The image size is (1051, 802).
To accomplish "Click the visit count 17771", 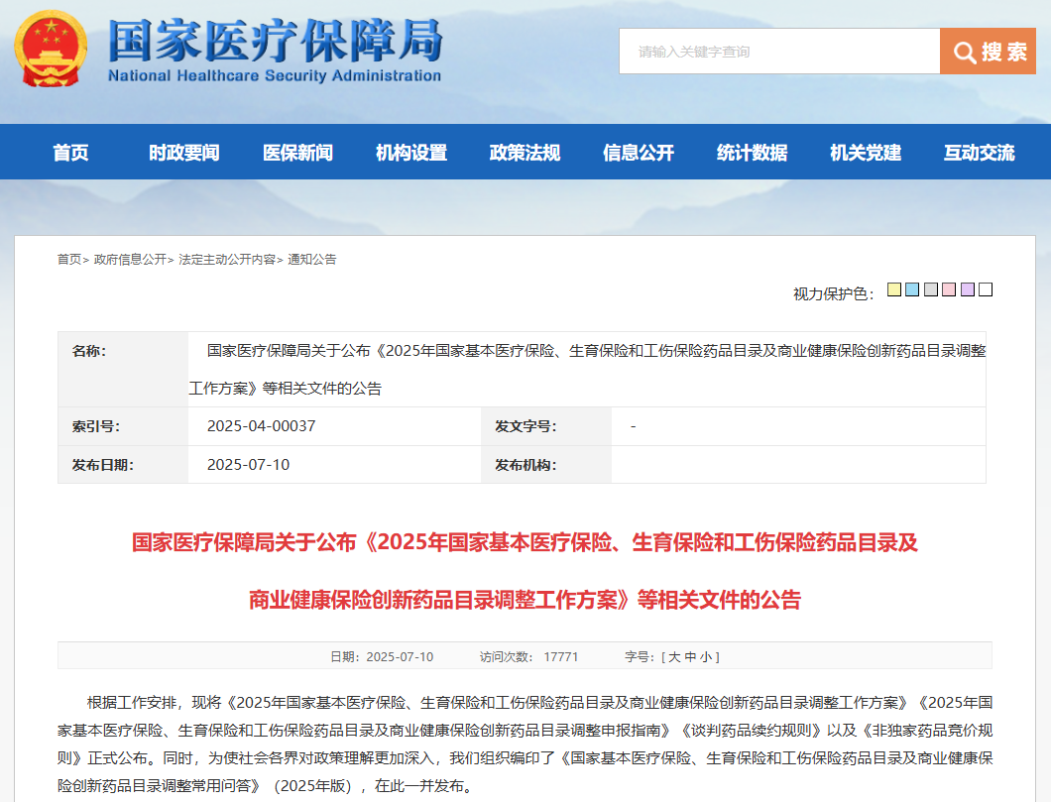I will coord(560,656).
